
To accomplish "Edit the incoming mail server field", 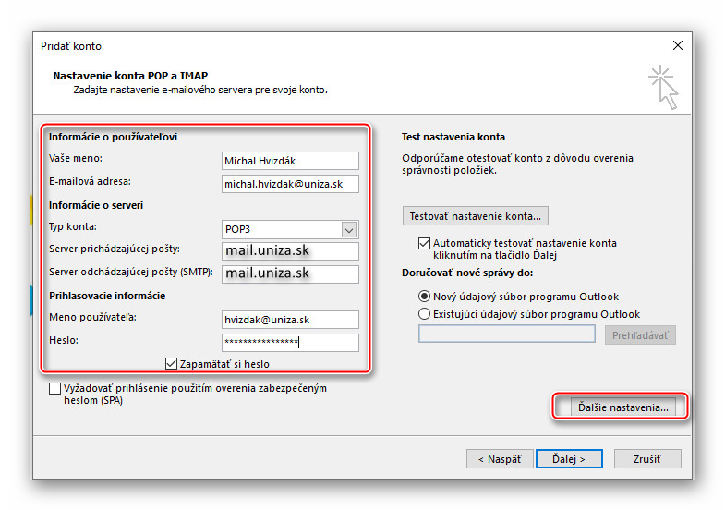I will pos(290,251).
